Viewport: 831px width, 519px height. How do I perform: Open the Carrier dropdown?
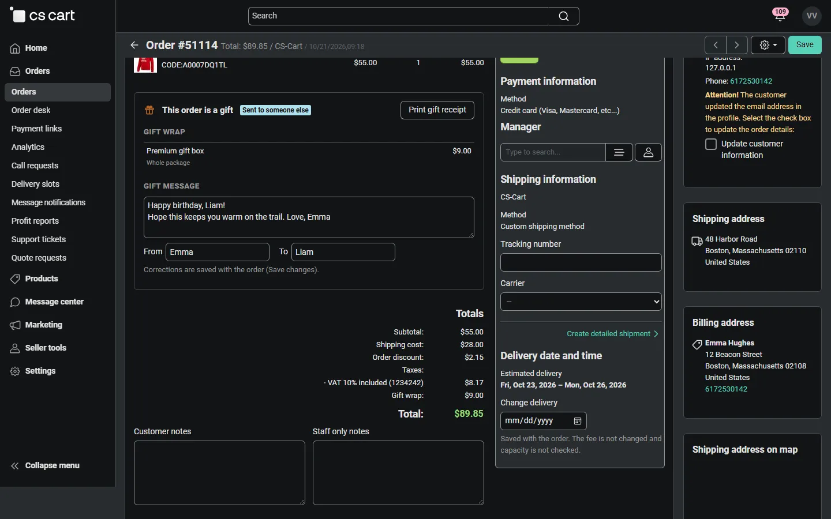(581, 302)
